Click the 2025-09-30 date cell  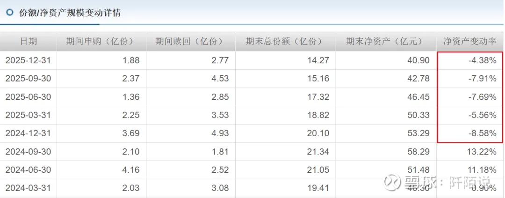point(28,79)
